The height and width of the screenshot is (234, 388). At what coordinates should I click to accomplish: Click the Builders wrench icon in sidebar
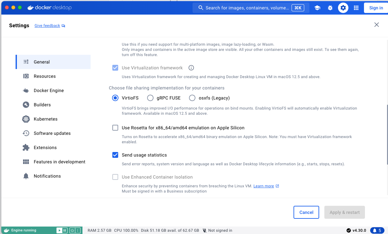coord(26,105)
